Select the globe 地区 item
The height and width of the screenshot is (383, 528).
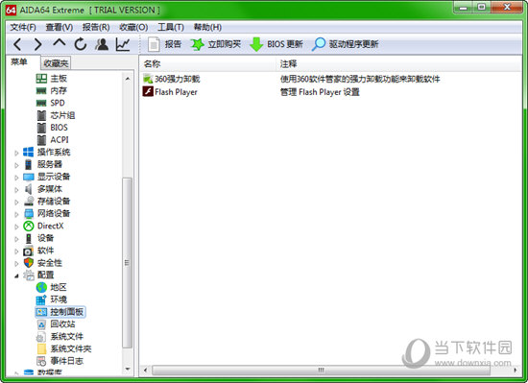click(x=52, y=287)
